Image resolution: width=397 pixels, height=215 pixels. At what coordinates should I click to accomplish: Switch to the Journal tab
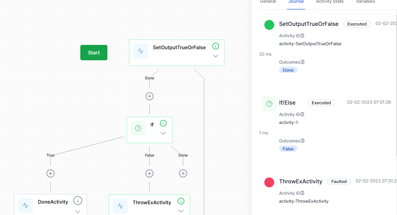(x=296, y=2)
